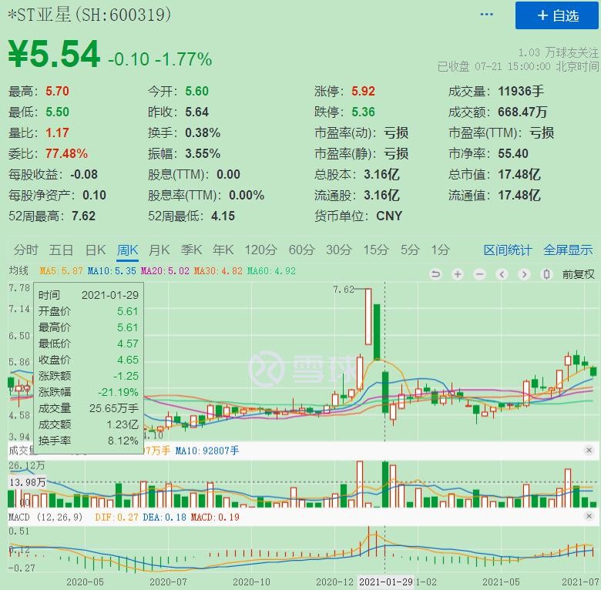Click the MA30: 4.82 moving average label
Image resolution: width=601 pixels, height=590 pixels.
(x=218, y=271)
